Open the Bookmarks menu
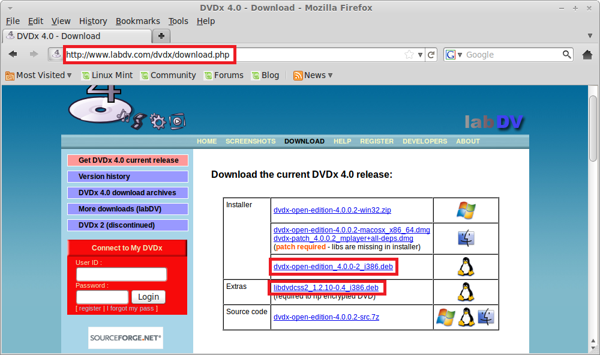The image size is (600, 355). coord(138,21)
